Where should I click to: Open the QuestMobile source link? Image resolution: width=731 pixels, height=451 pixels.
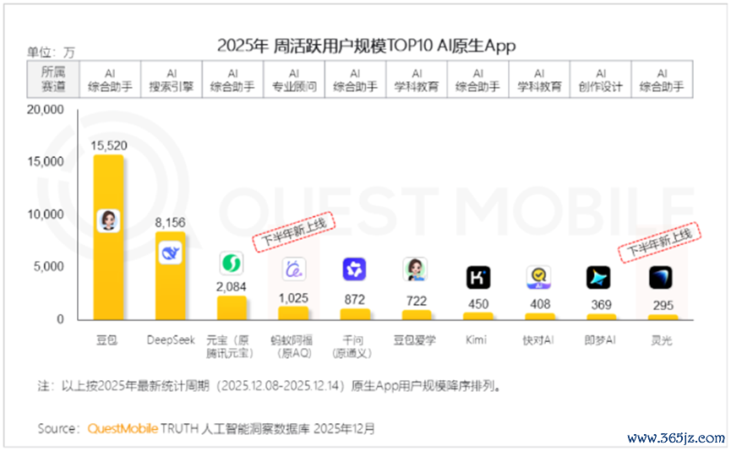click(123, 428)
